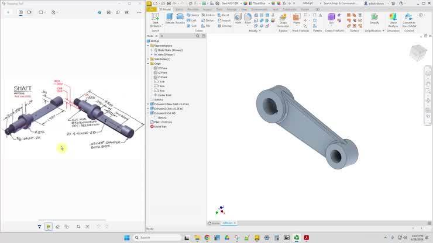Add a new browser panel with the plus button
The height and width of the screenshot is (243, 433).
(x=162, y=36)
